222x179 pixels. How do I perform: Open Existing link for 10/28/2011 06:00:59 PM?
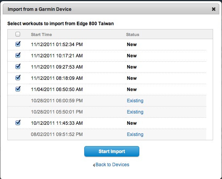click(x=135, y=101)
